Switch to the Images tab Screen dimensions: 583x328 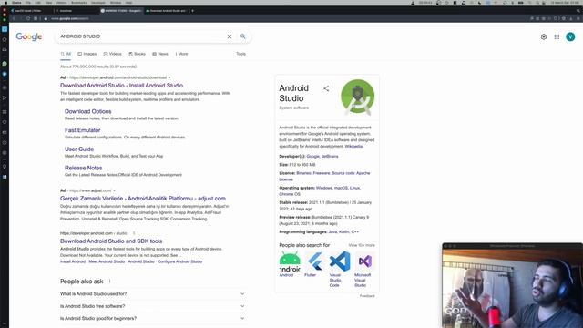pyautogui.click(x=87, y=54)
